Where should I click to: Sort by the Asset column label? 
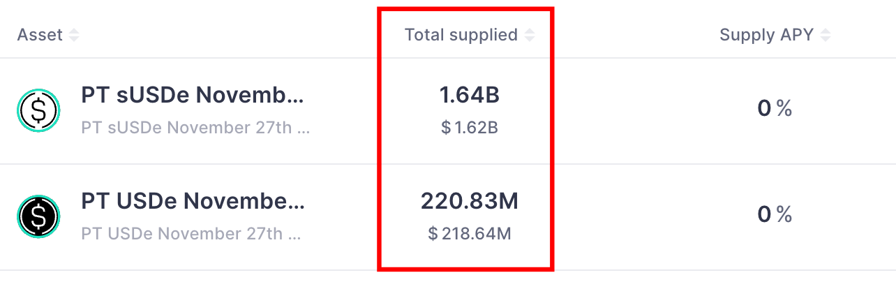pos(40,35)
